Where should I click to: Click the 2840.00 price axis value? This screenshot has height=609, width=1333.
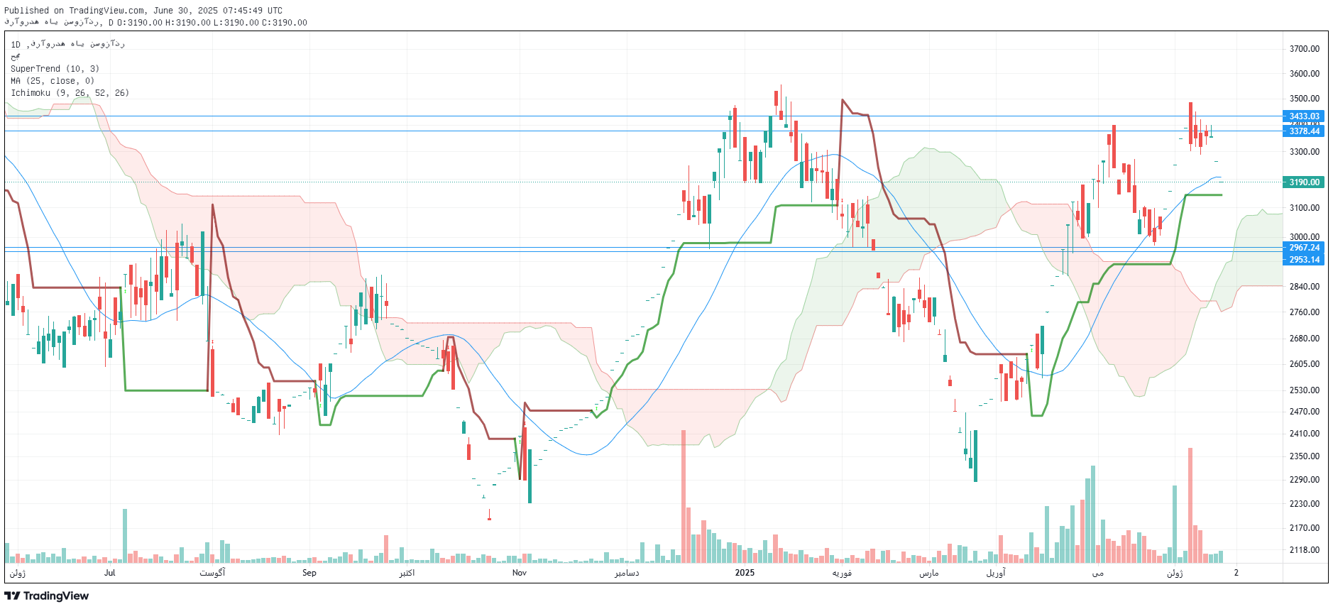point(1305,287)
